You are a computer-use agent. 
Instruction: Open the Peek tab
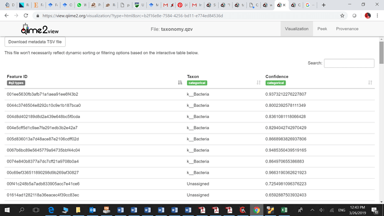point(322,29)
